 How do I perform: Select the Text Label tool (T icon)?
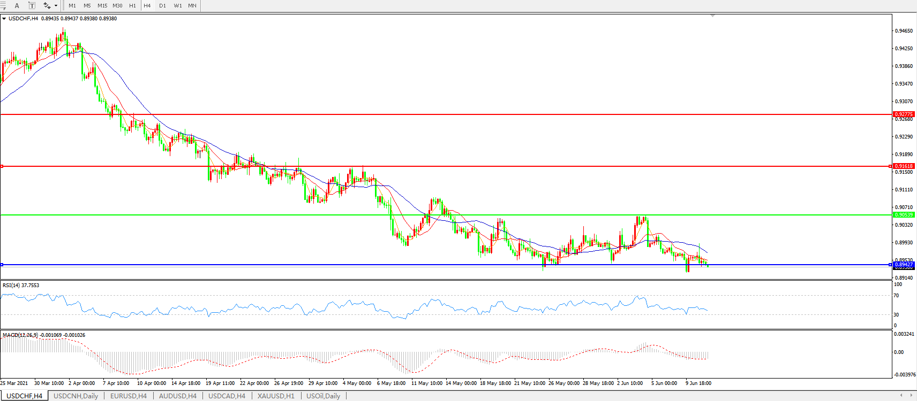pos(32,5)
